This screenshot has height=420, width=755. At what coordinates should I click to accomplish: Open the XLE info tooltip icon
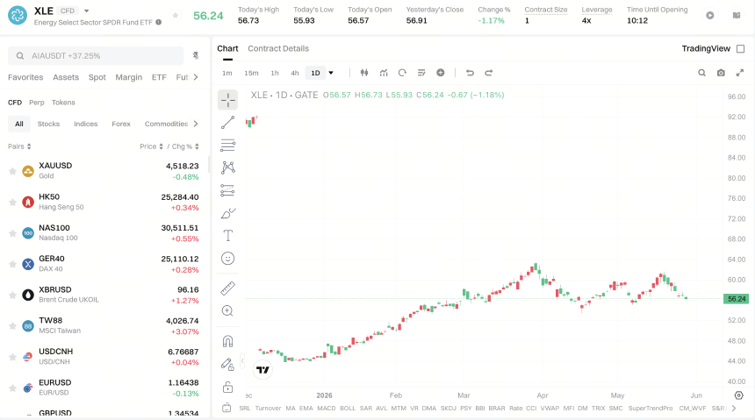pos(158,22)
